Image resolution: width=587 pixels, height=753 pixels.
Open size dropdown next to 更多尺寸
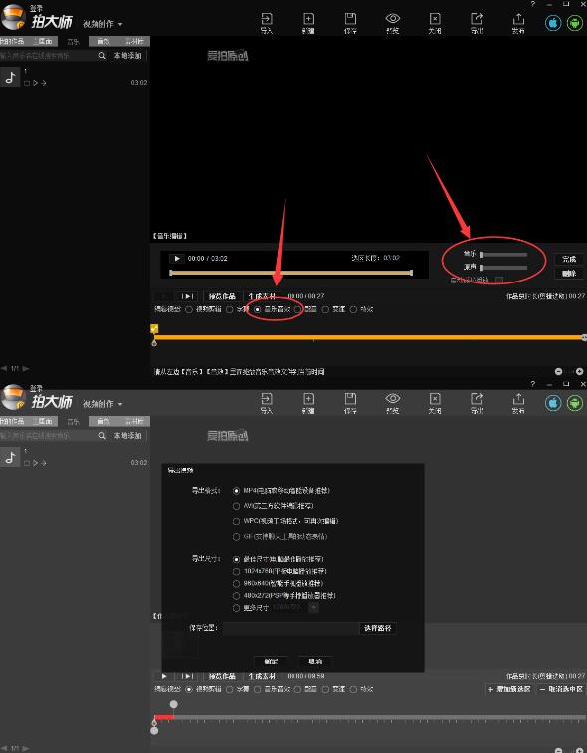pos(313,608)
